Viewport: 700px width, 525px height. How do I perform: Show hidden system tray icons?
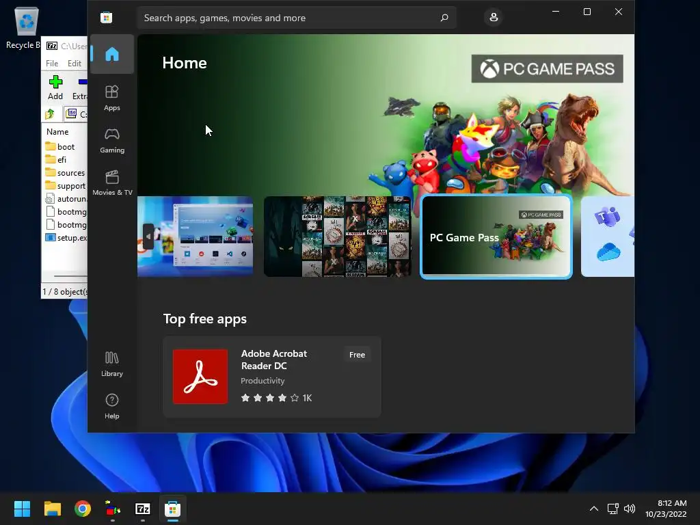(594, 509)
